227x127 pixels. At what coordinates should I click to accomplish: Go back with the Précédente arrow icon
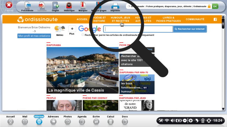28,6
